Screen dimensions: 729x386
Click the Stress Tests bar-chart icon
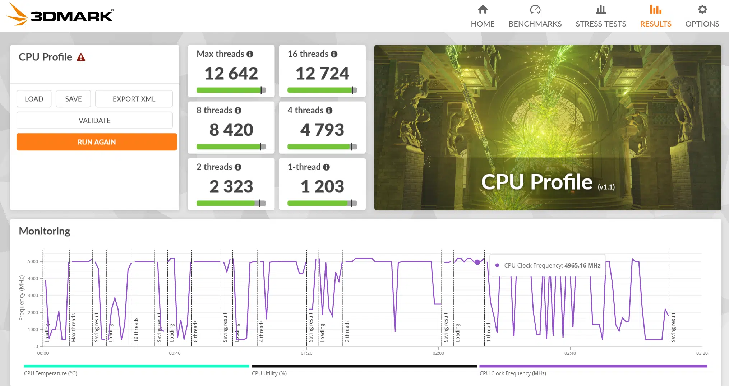coord(601,9)
